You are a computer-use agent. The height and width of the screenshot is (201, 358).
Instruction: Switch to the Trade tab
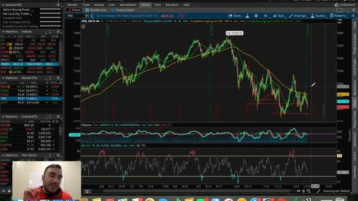[86, 5]
